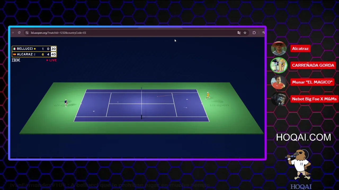The image size is (339, 190).
Task: Bookmark this page with star icon
Action: 245,33
